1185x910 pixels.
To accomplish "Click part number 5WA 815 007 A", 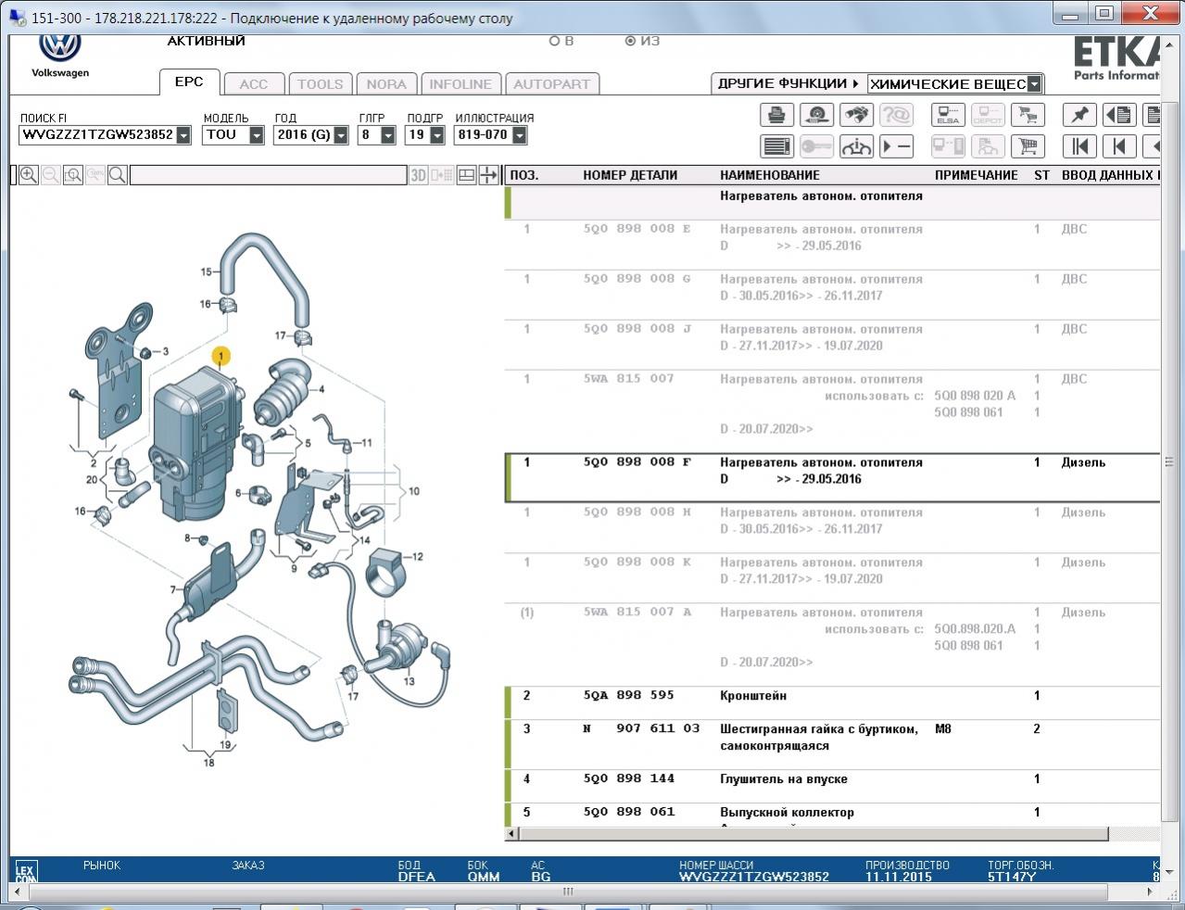I will (x=637, y=613).
